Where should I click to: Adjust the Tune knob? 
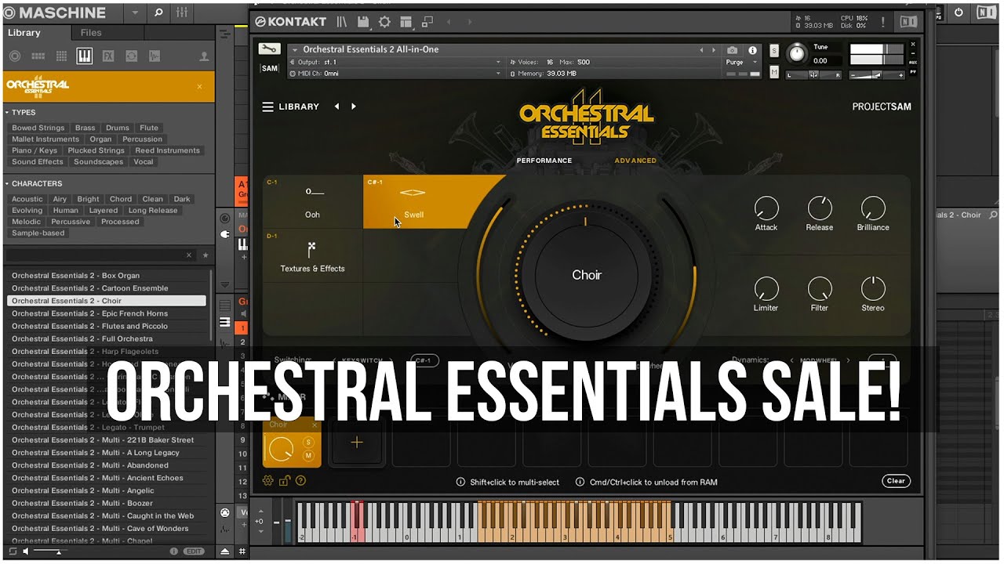(x=797, y=54)
